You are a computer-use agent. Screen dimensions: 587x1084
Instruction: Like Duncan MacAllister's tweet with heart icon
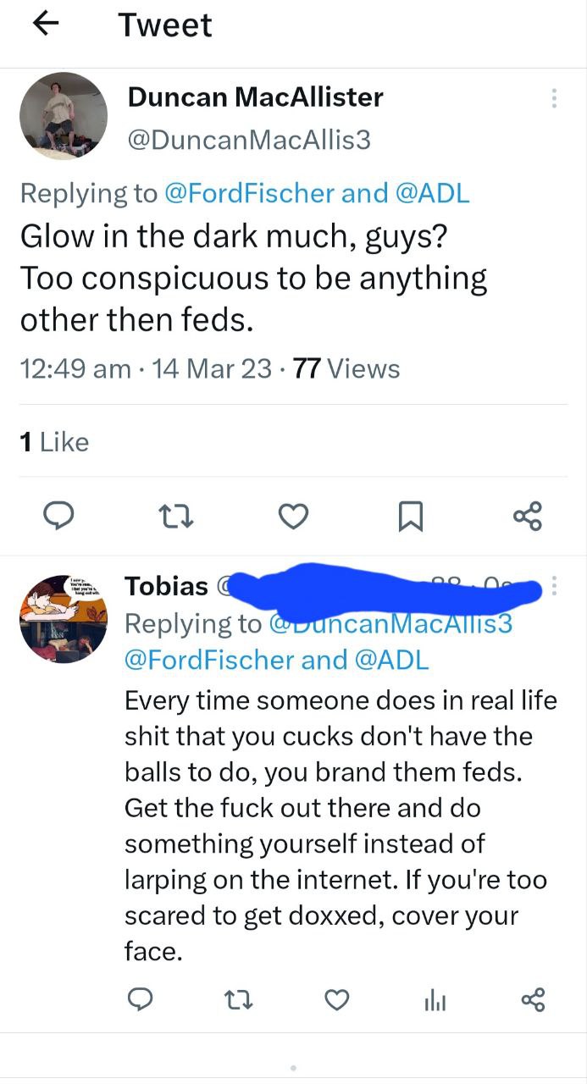coord(294,516)
